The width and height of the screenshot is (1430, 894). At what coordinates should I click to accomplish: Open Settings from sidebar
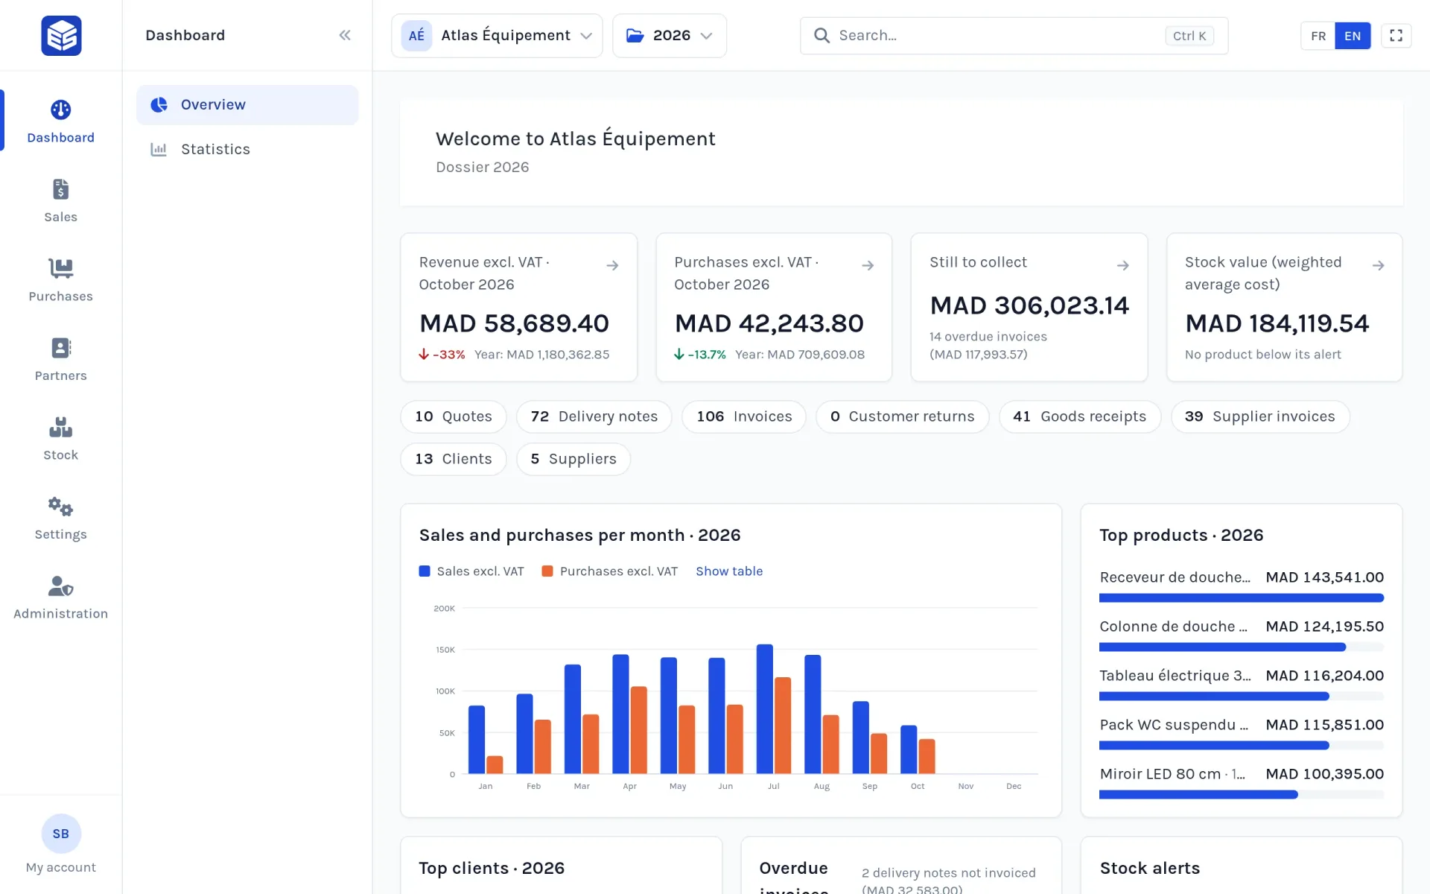click(61, 519)
